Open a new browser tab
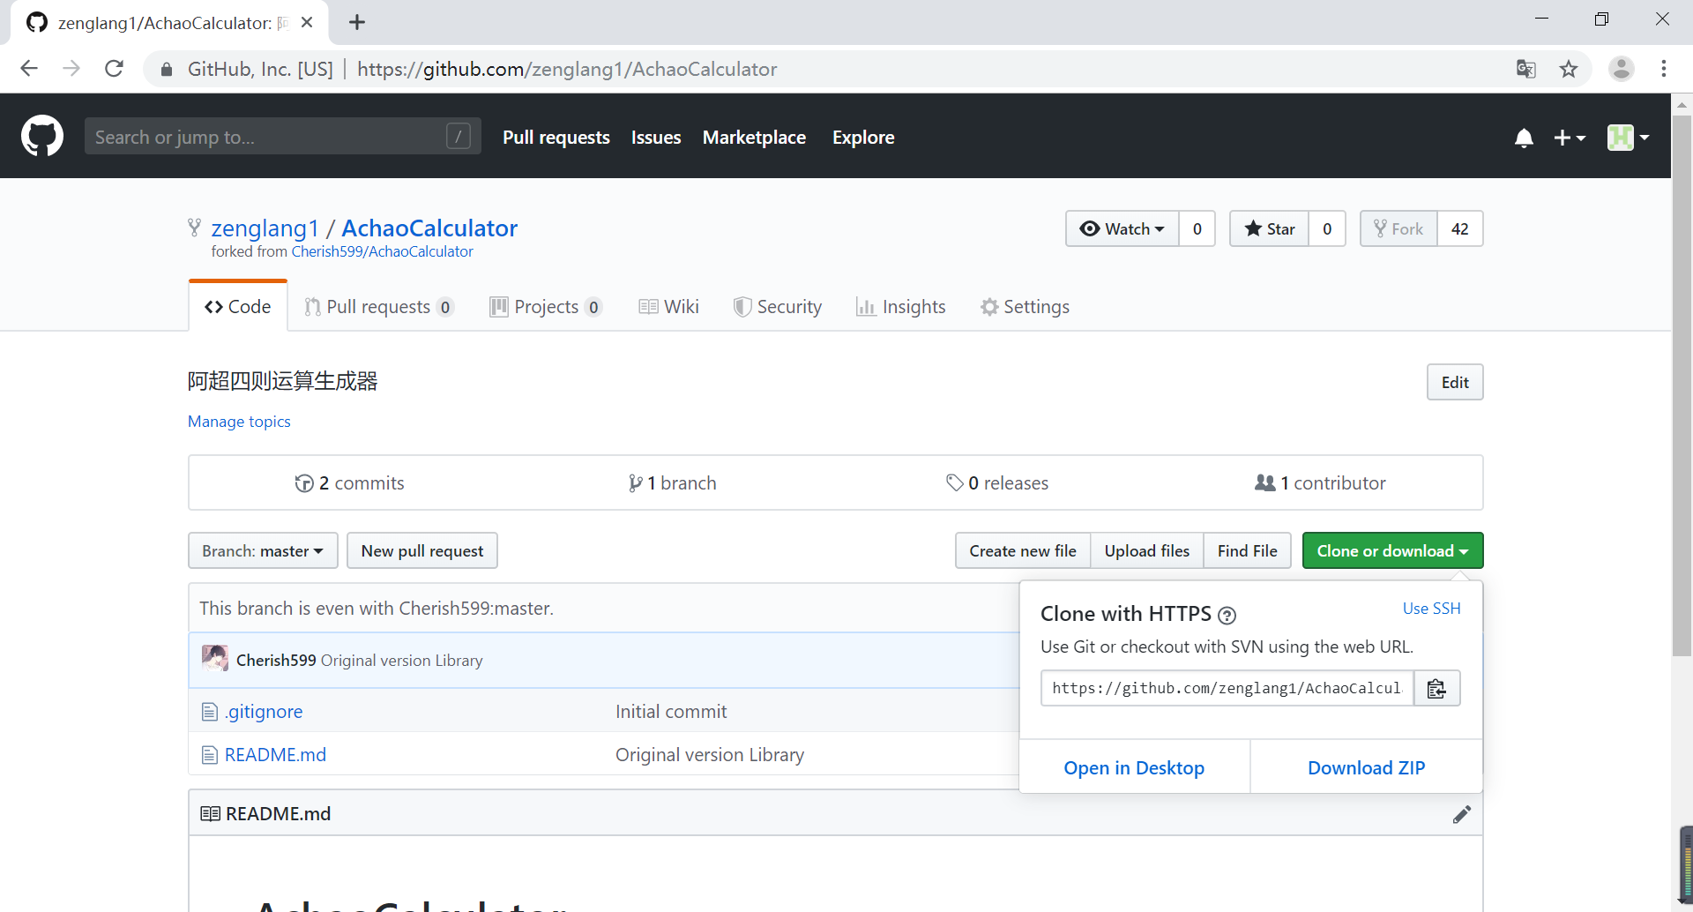The width and height of the screenshot is (1693, 912). (x=356, y=22)
